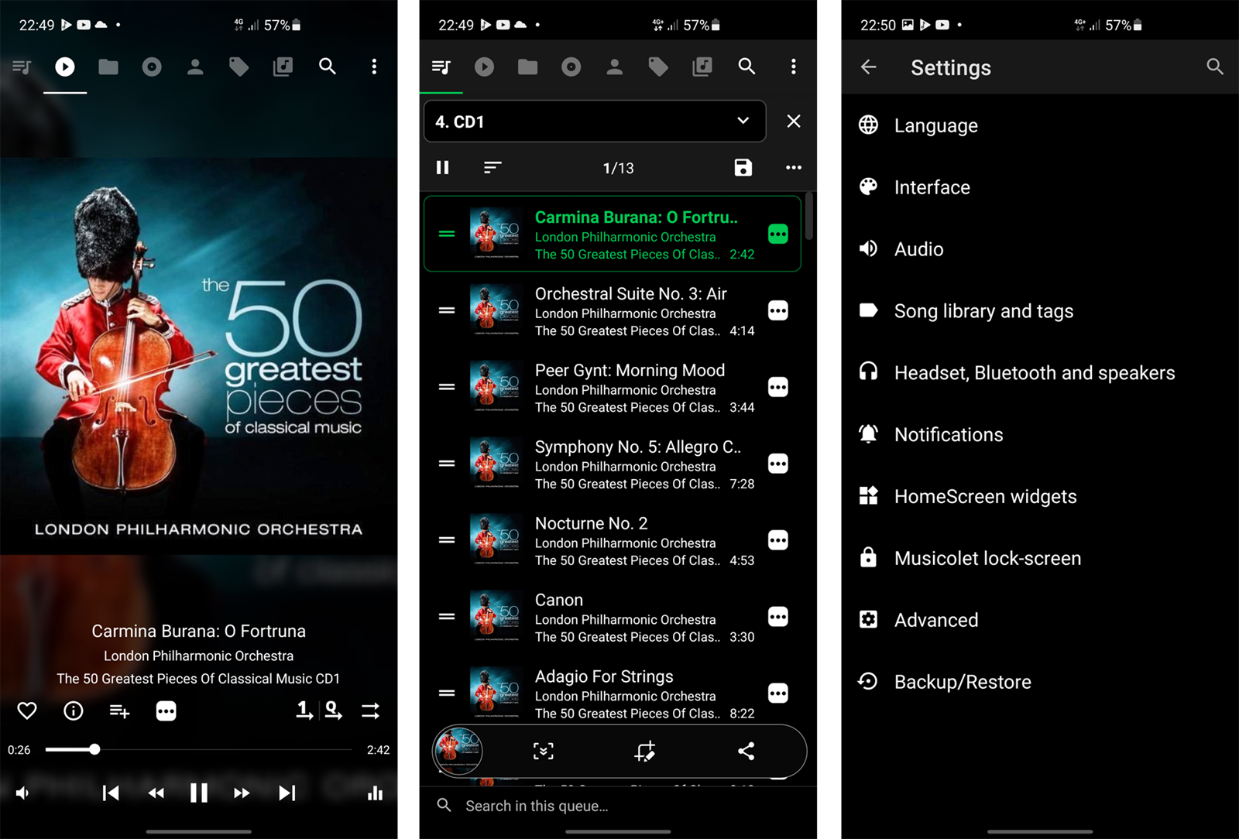1239x839 pixels.
Task: Search within Settings
Action: pos(1215,67)
